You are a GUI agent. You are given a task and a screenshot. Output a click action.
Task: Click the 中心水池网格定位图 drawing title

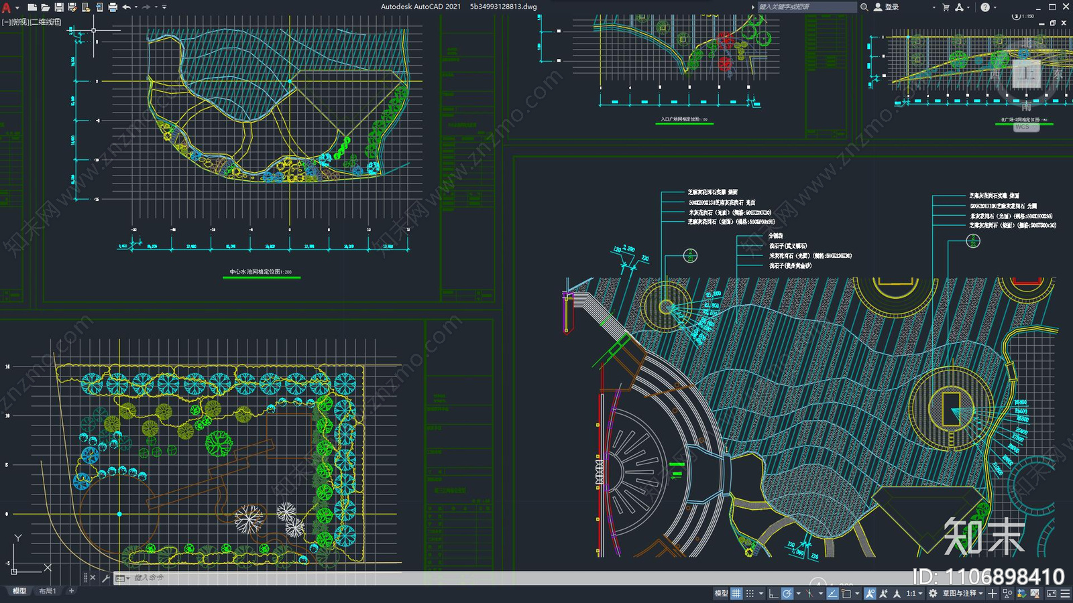pyautogui.click(x=261, y=272)
